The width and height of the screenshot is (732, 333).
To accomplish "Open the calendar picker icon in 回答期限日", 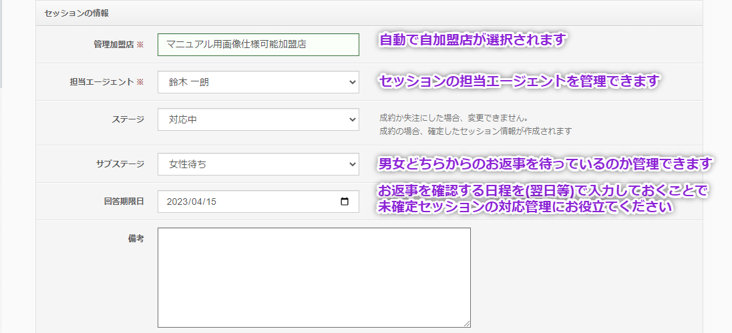I will (x=345, y=202).
